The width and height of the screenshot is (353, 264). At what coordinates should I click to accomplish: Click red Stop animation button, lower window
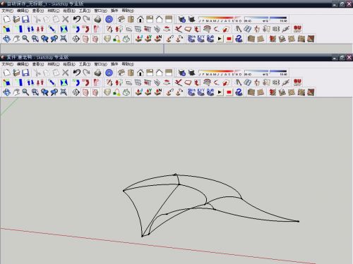pos(229,92)
